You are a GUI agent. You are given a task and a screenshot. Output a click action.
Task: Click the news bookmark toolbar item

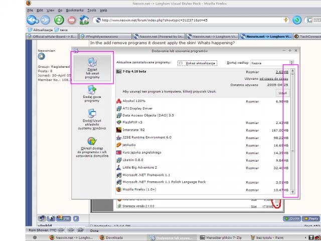61,30
